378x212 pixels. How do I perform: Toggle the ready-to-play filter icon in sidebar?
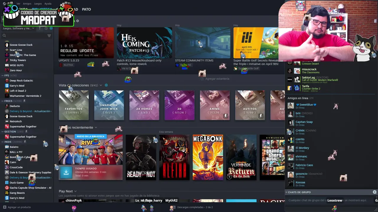point(51,28)
